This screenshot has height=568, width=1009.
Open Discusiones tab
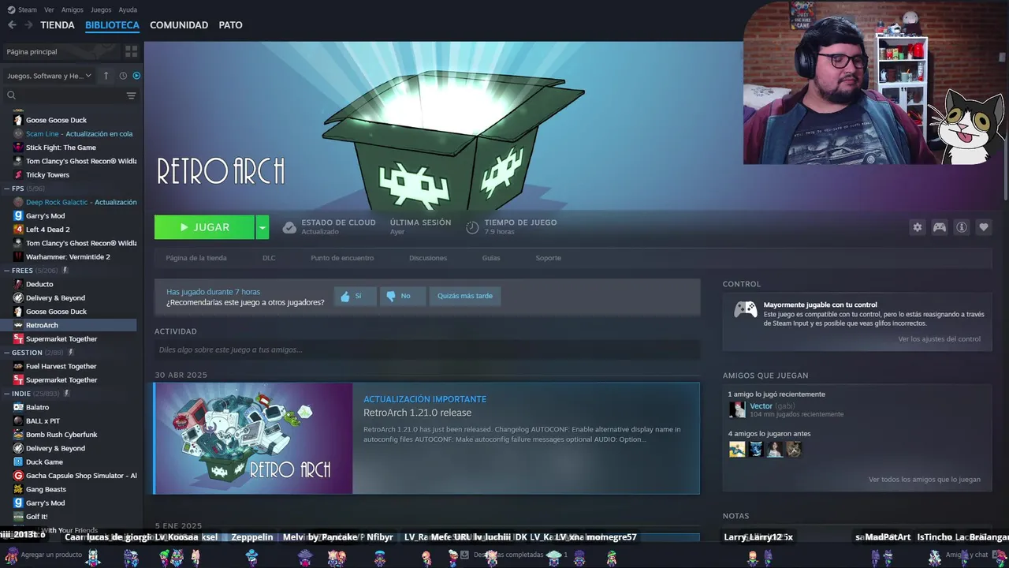click(428, 258)
